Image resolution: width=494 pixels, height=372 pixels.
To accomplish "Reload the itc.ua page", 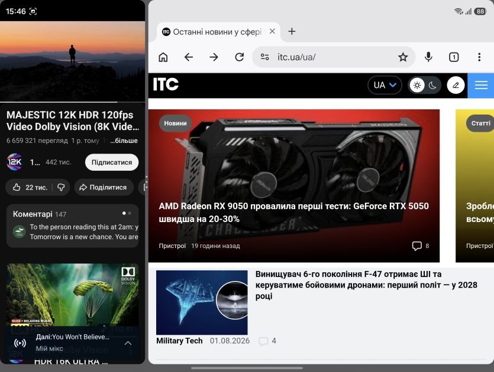I will point(240,57).
